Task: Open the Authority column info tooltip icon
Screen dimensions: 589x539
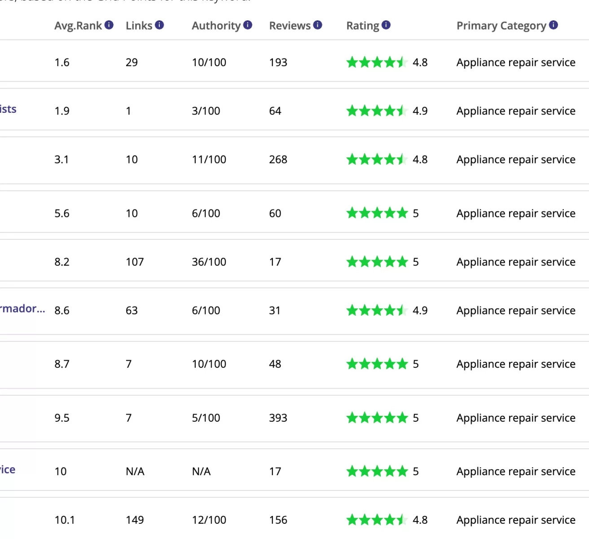Action: [248, 25]
